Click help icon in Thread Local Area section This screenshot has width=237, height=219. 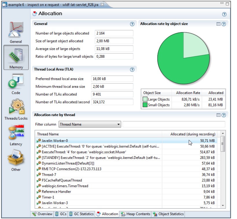pyautogui.click(x=132, y=70)
